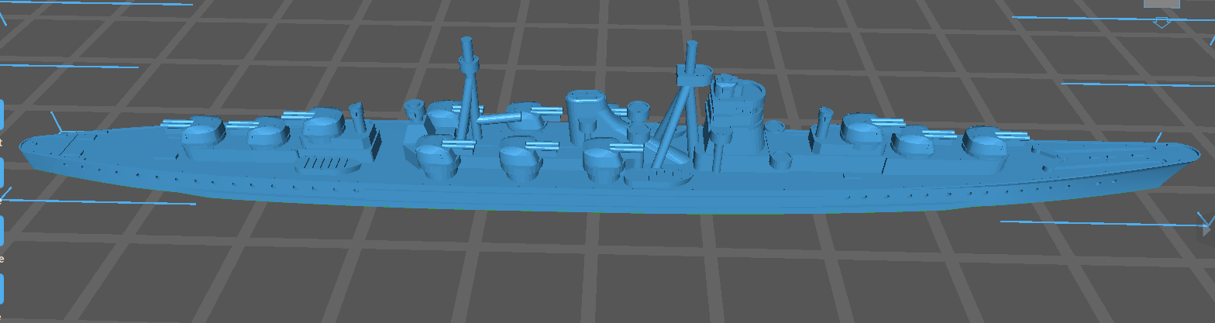
Task: Click the bottom blue tool button on left edge
Action: (x=2, y=288)
